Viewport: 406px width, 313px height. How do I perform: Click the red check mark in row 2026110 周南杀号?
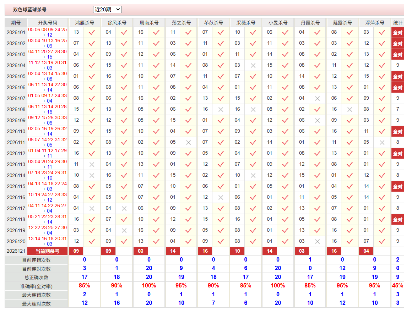click(x=156, y=132)
